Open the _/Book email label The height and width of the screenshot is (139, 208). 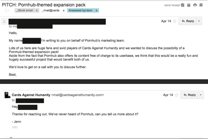(x=25, y=10)
